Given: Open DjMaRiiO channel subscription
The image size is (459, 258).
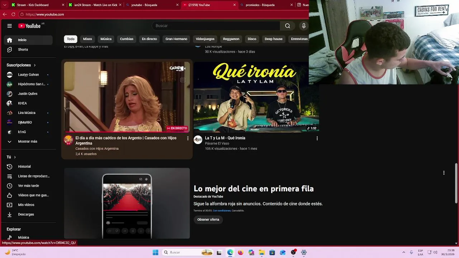Looking at the screenshot, I should point(28,122).
